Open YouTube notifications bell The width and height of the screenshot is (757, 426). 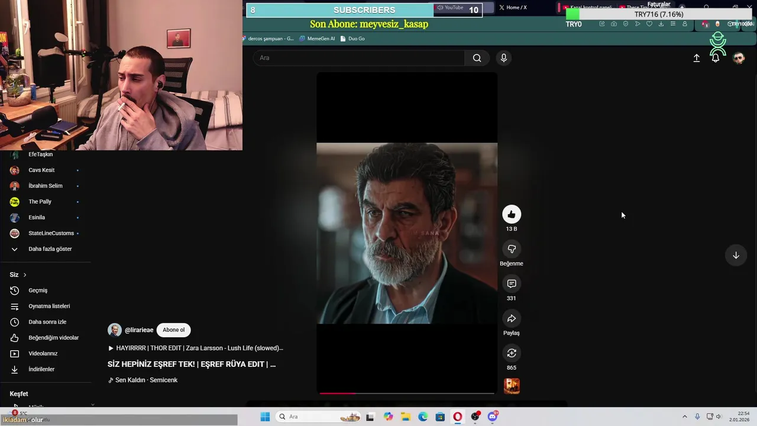[716, 58]
